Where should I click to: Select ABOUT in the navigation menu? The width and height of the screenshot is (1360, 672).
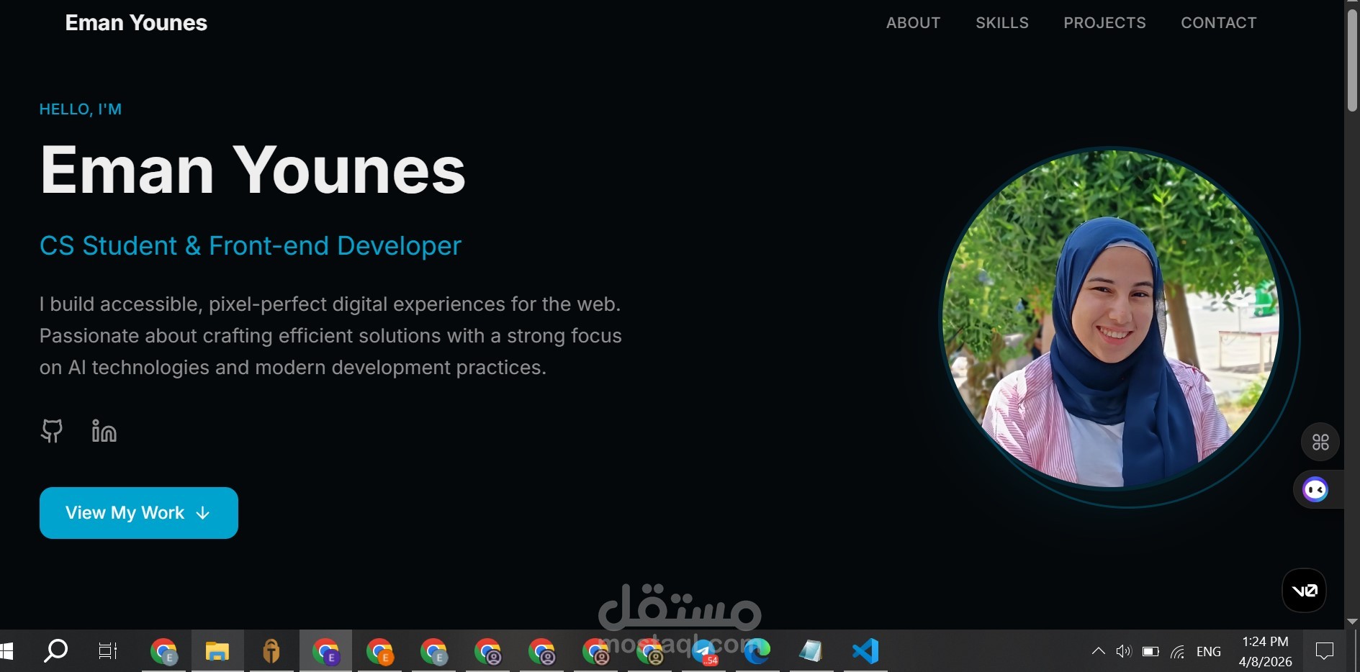point(913,22)
